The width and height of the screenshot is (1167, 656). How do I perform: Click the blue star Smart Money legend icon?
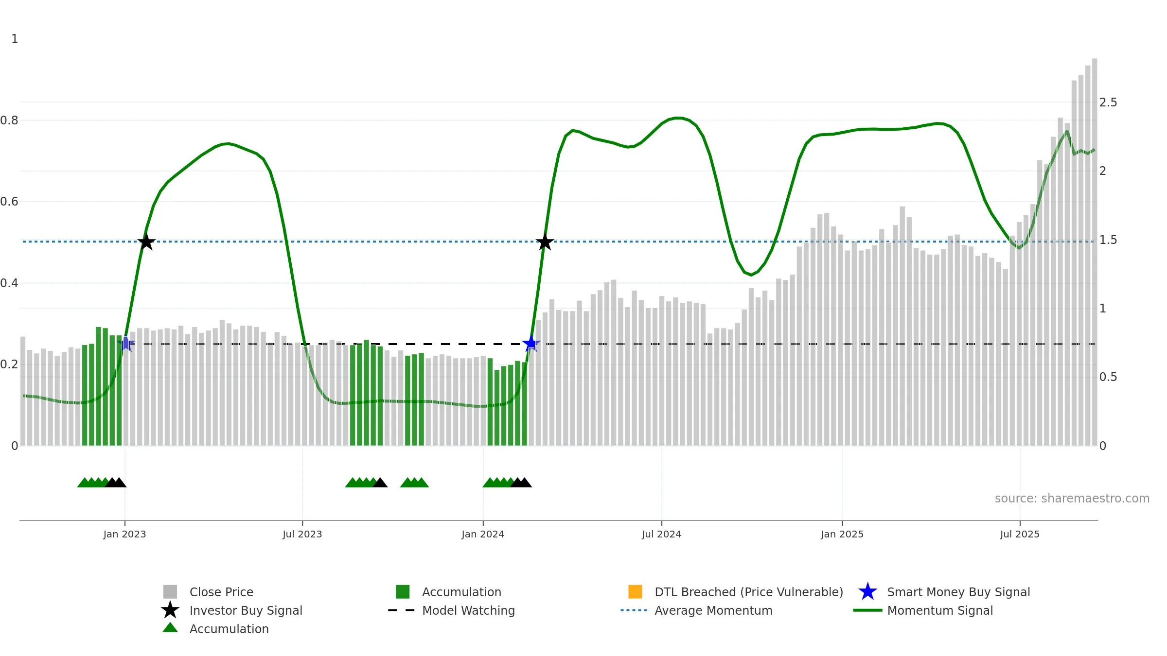[867, 592]
